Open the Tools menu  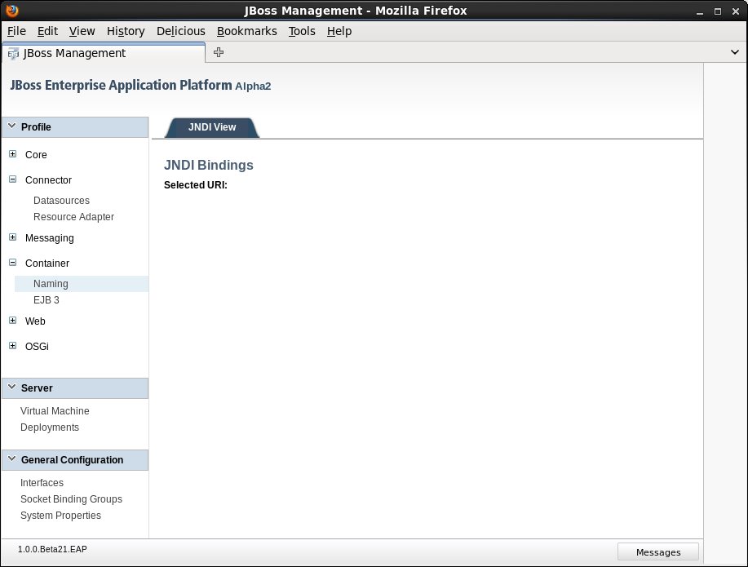[x=302, y=31]
